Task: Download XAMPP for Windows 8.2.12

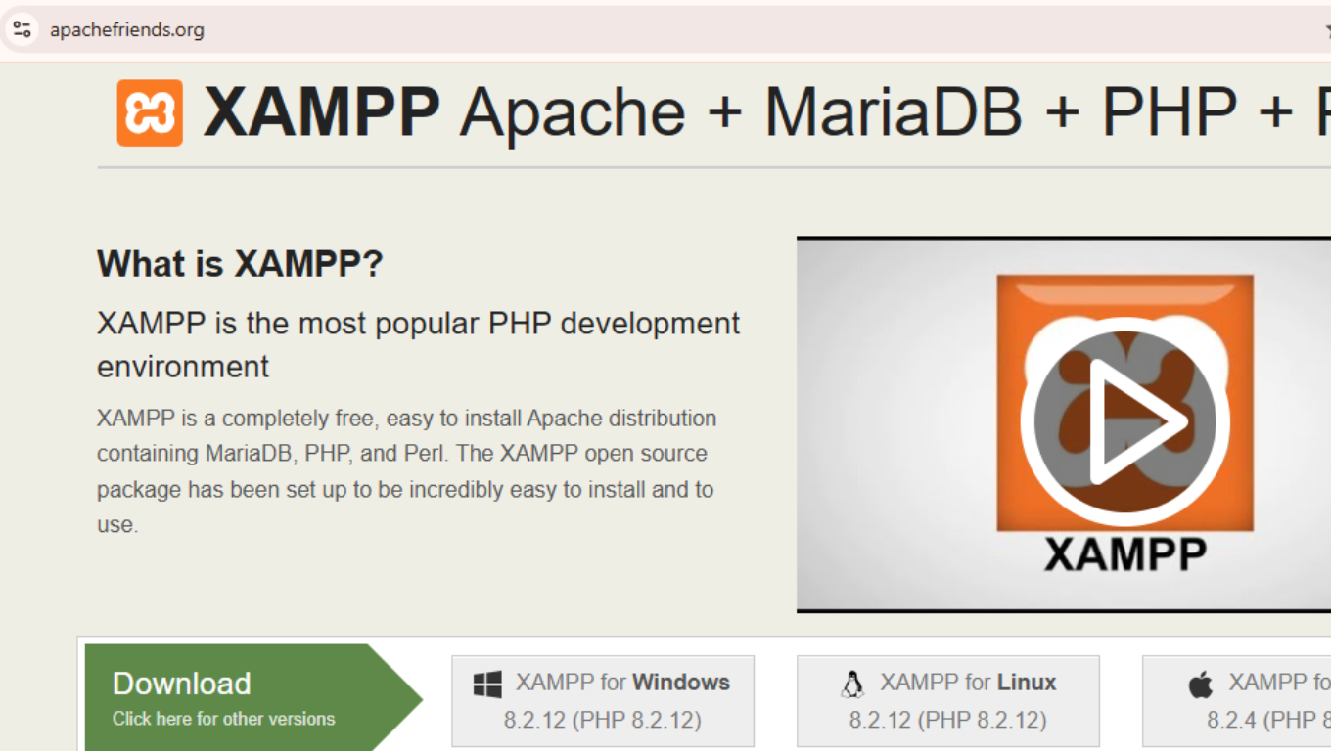Action: coord(603,701)
